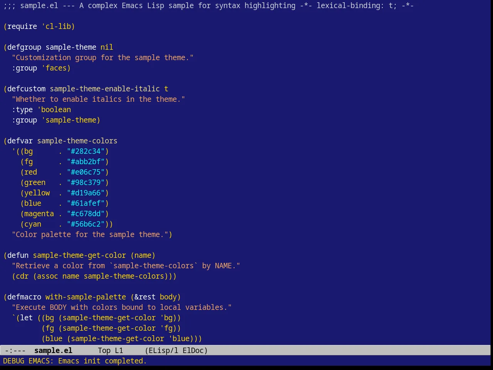The image size is (493, 370).
Task: Click the sample.el buffer name in mode line
Action: [53, 350]
